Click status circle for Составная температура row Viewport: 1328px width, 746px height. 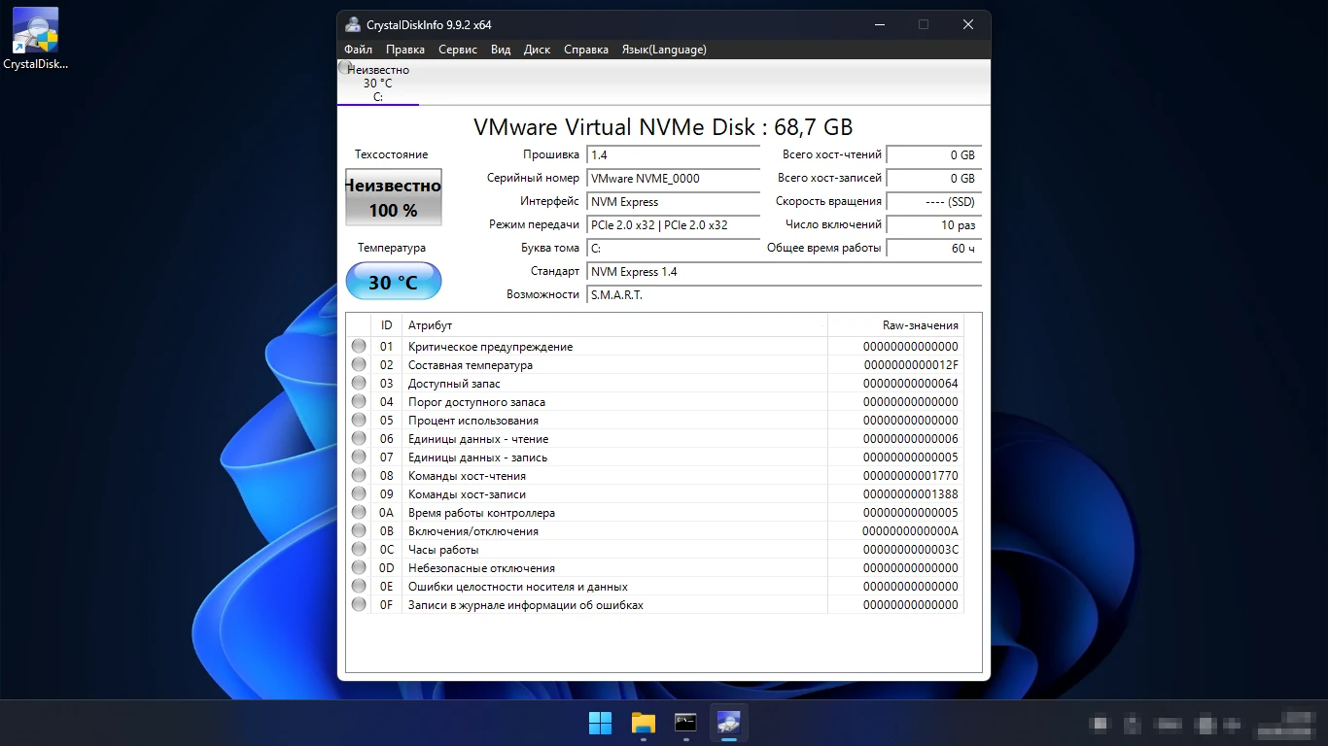click(359, 365)
